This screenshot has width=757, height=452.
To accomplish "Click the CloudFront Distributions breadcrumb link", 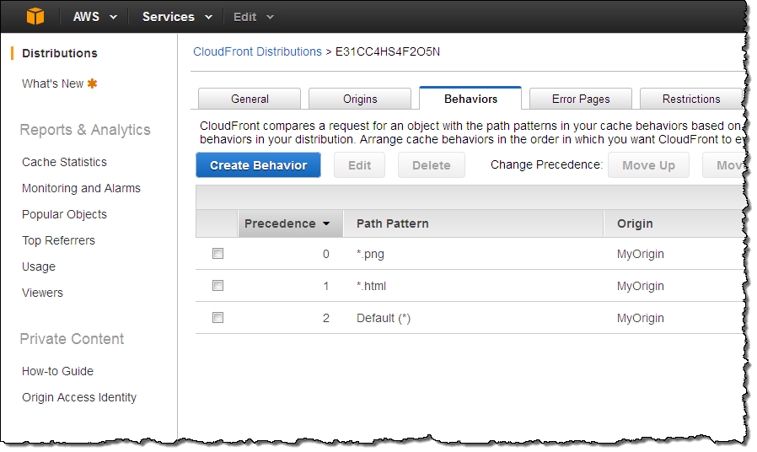I will [x=257, y=51].
